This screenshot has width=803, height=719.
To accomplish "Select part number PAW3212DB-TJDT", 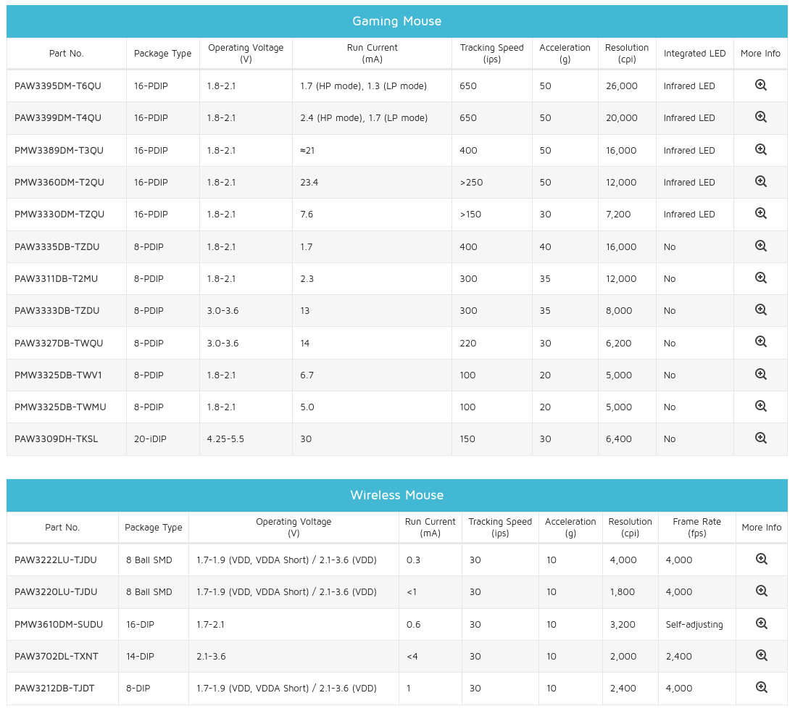I will [x=54, y=689].
